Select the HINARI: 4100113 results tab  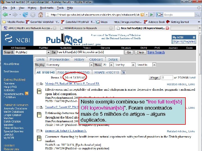pos(107,72)
